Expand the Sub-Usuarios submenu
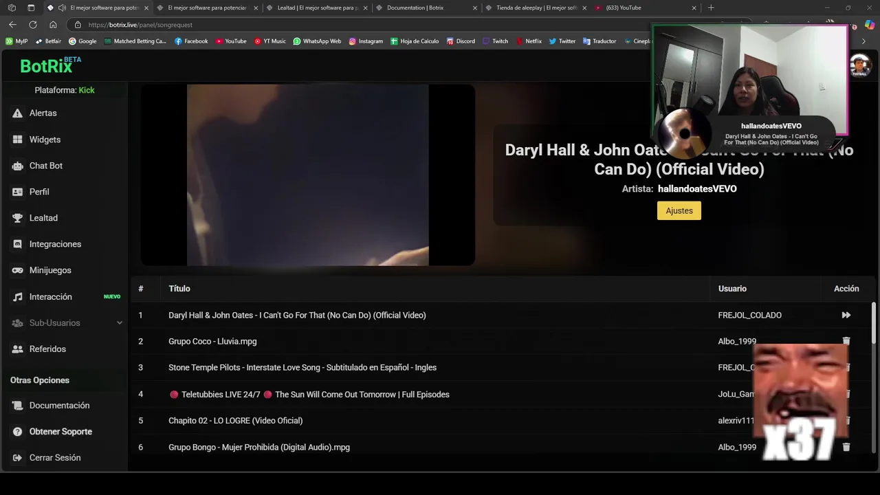This screenshot has height=495, width=880. [x=119, y=323]
